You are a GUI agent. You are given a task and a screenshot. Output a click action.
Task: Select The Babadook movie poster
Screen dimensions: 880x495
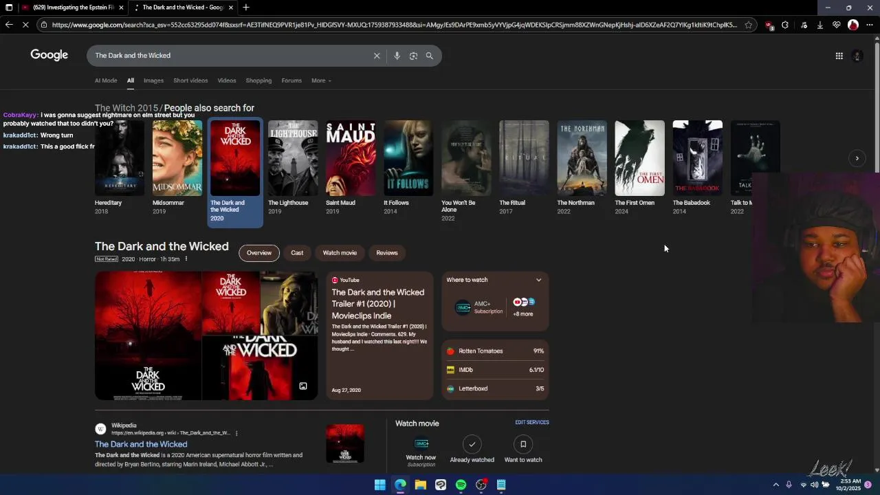coord(697,158)
